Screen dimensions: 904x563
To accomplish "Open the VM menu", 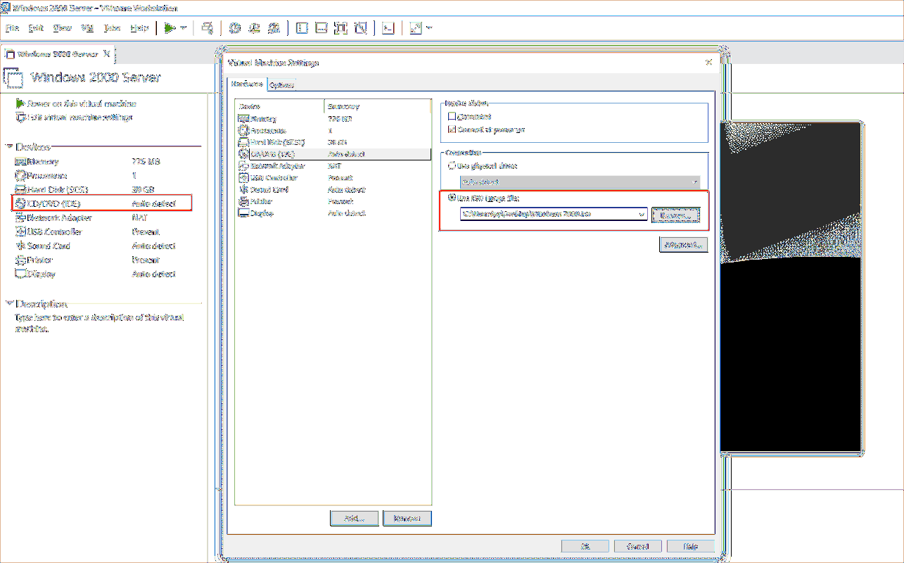I will pyautogui.click(x=88, y=28).
